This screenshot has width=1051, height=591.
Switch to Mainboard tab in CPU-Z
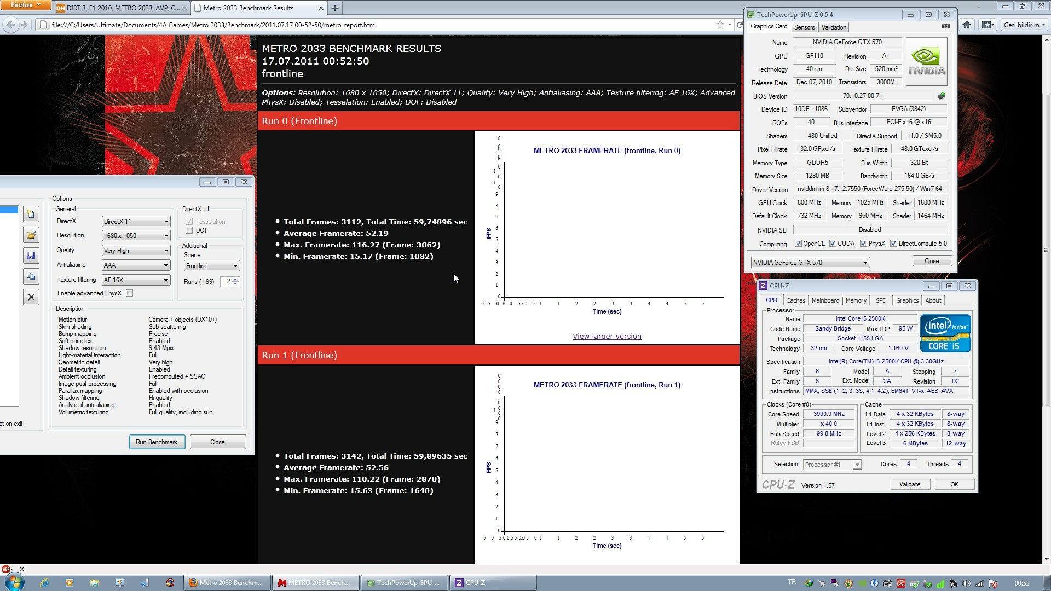825,300
